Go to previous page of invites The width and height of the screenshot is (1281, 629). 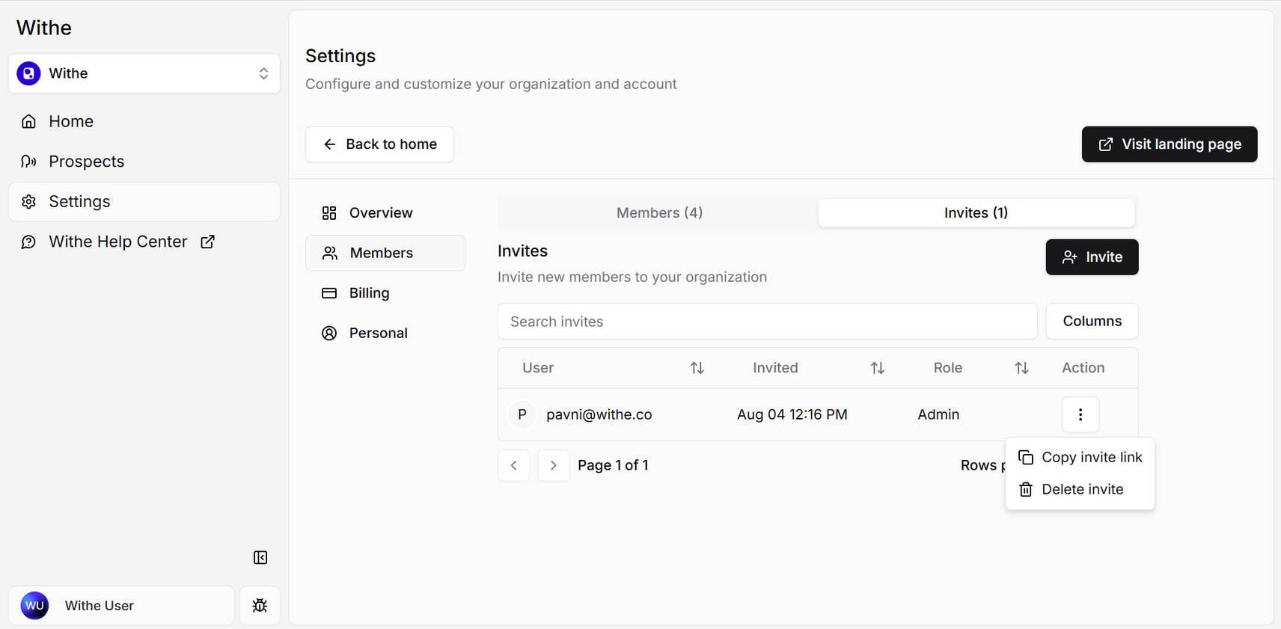[x=514, y=465]
